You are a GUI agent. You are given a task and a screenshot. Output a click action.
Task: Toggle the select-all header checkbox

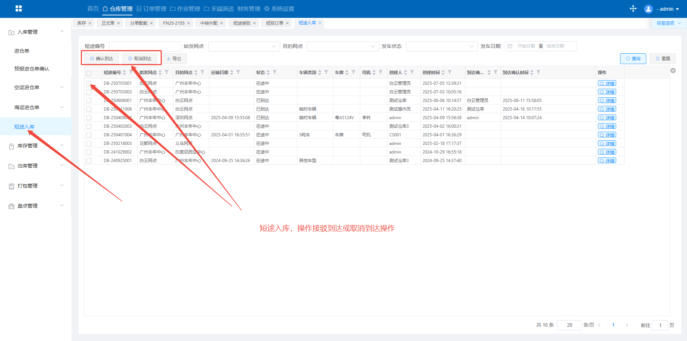pos(89,73)
